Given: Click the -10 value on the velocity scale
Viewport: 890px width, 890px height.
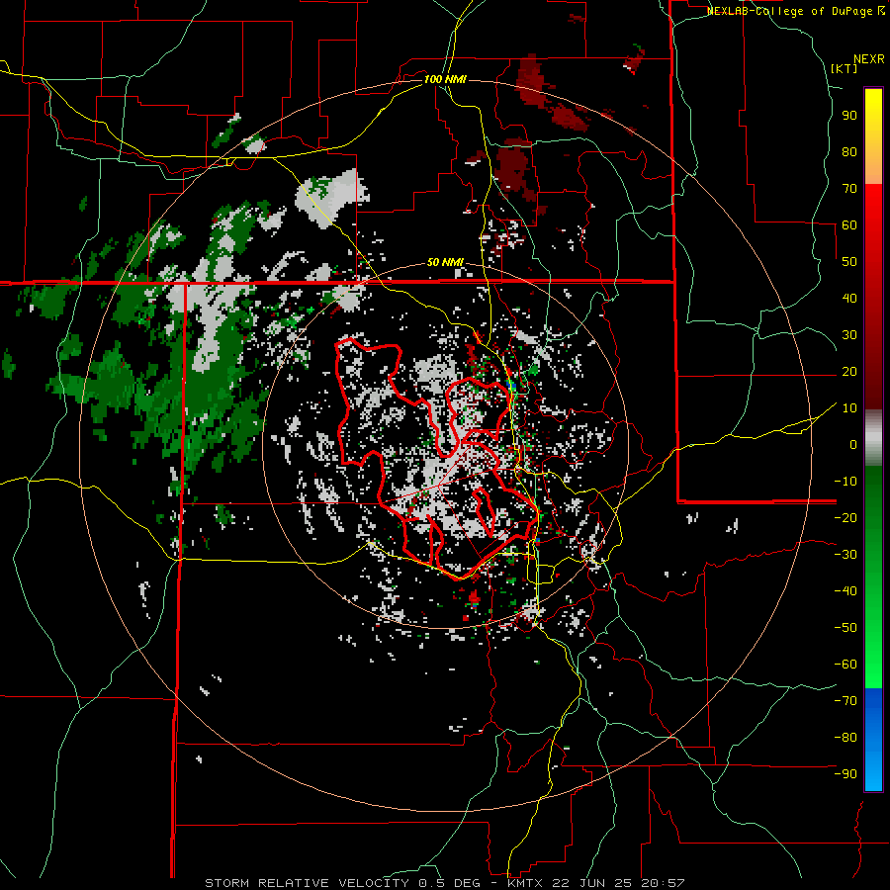Looking at the screenshot, I should point(845,482).
